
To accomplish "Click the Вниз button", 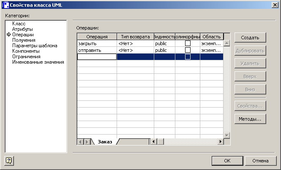I will 250,89.
